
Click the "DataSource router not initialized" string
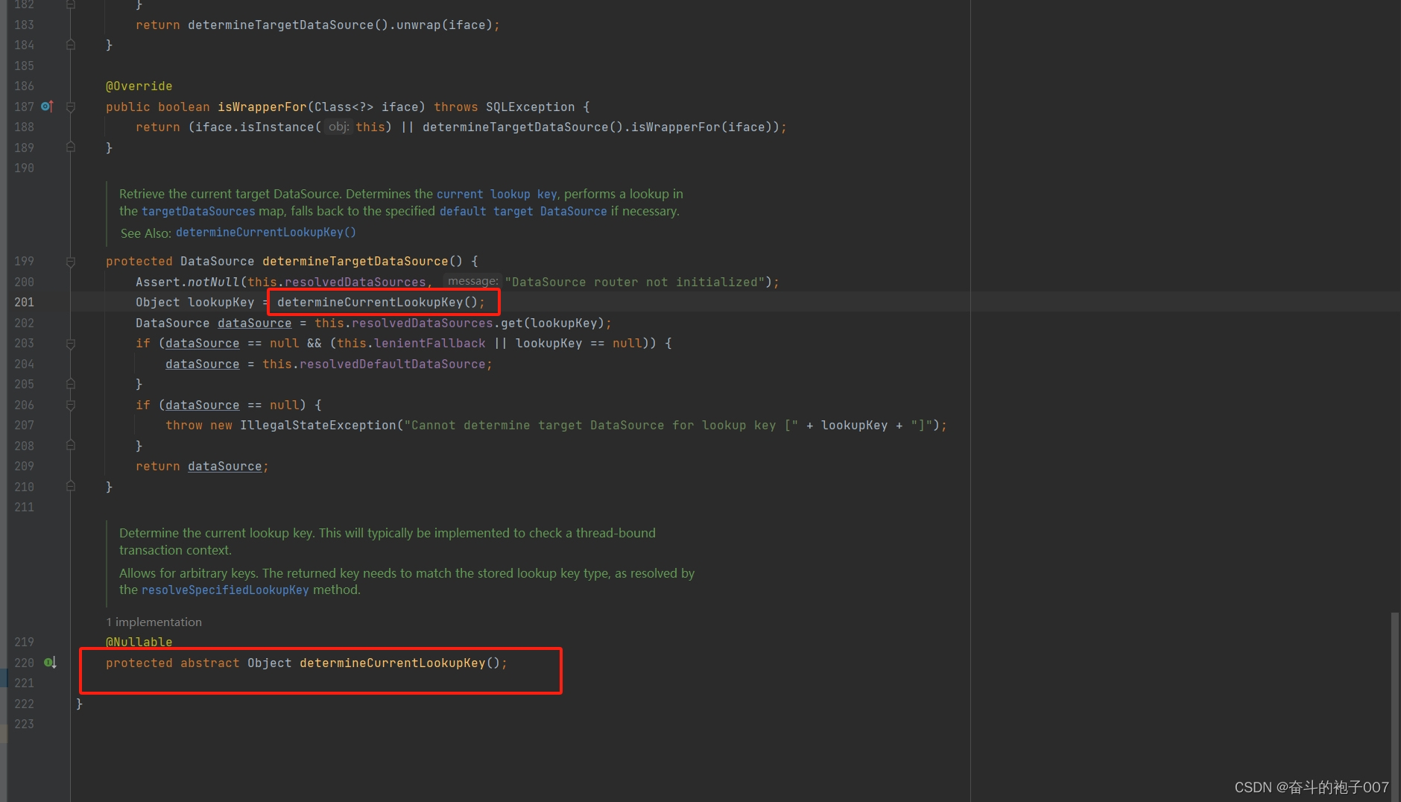tap(634, 282)
